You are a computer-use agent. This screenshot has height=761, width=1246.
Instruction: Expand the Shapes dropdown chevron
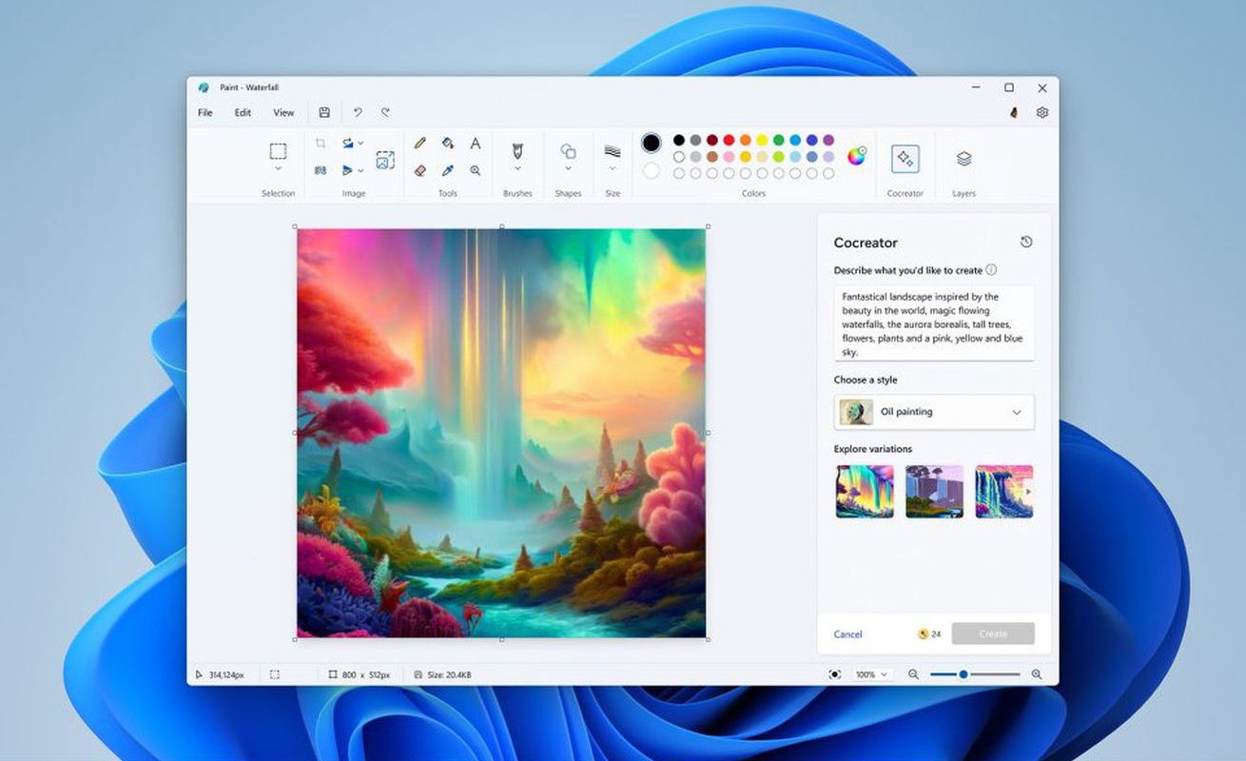pos(568,169)
